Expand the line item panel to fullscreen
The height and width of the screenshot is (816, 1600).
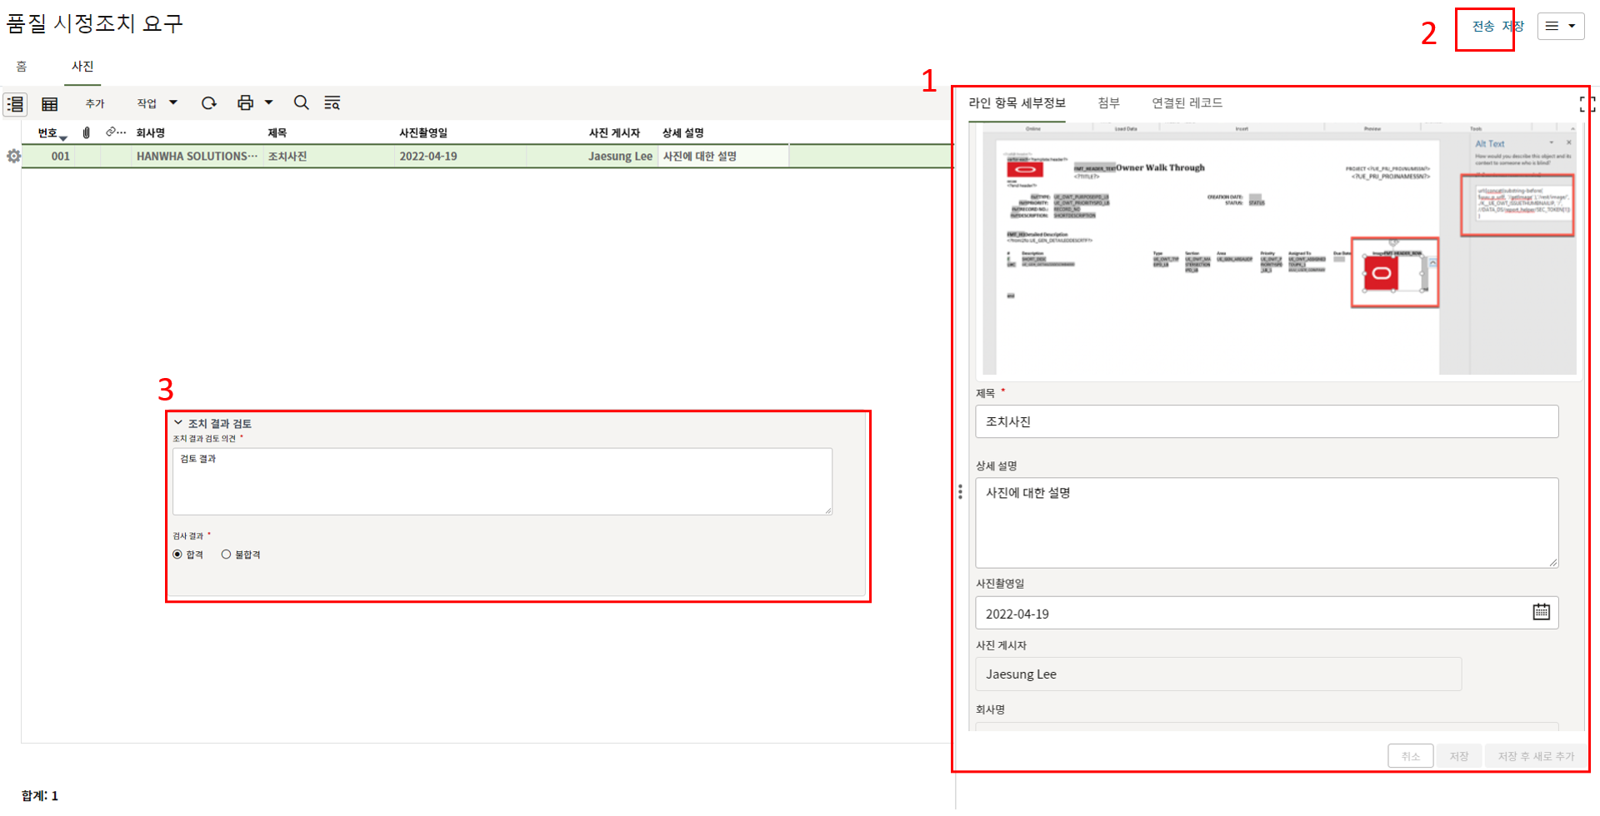[1587, 104]
